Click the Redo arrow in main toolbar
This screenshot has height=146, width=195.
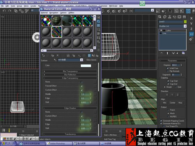pos(10,11)
